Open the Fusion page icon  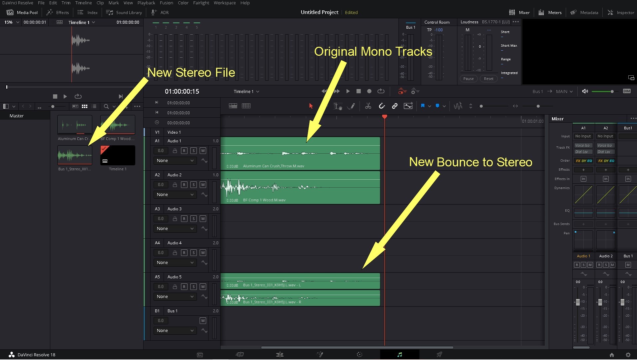tap(320, 355)
